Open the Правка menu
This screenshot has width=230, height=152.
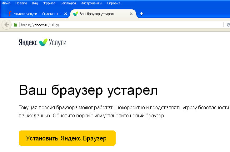pos(21,3)
